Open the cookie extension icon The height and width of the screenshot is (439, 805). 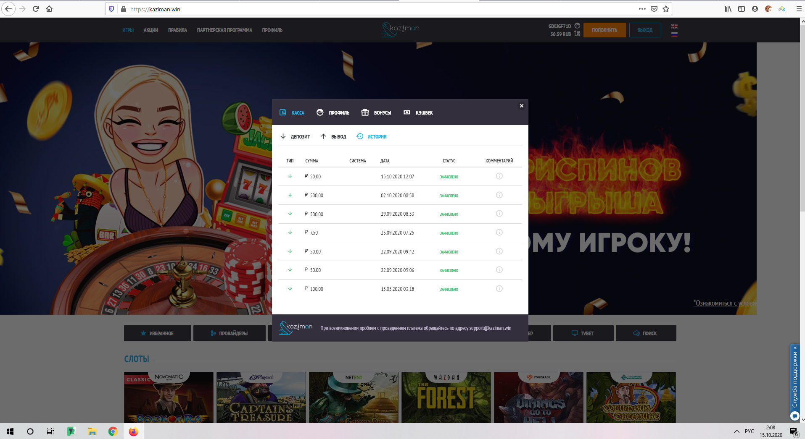click(768, 9)
